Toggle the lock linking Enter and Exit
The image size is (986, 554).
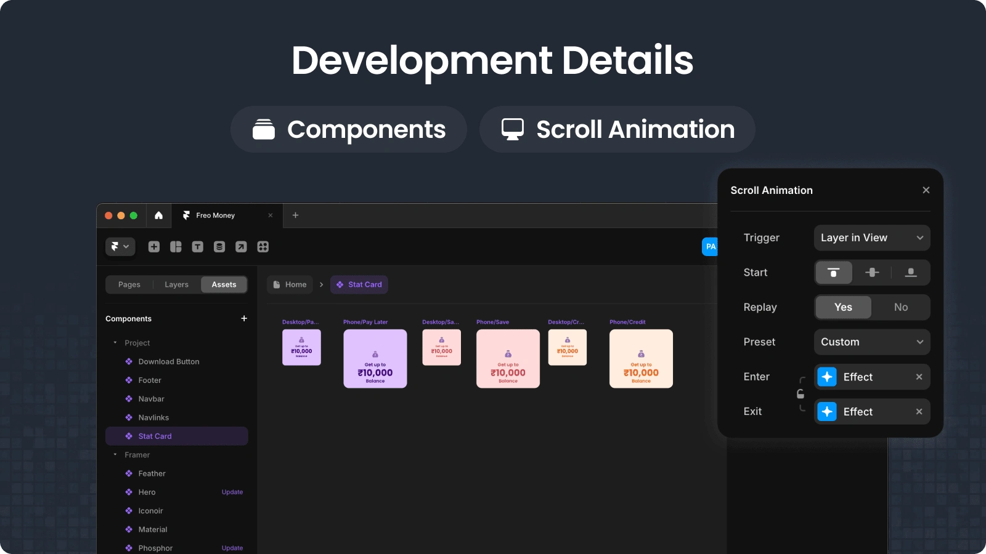[801, 394]
